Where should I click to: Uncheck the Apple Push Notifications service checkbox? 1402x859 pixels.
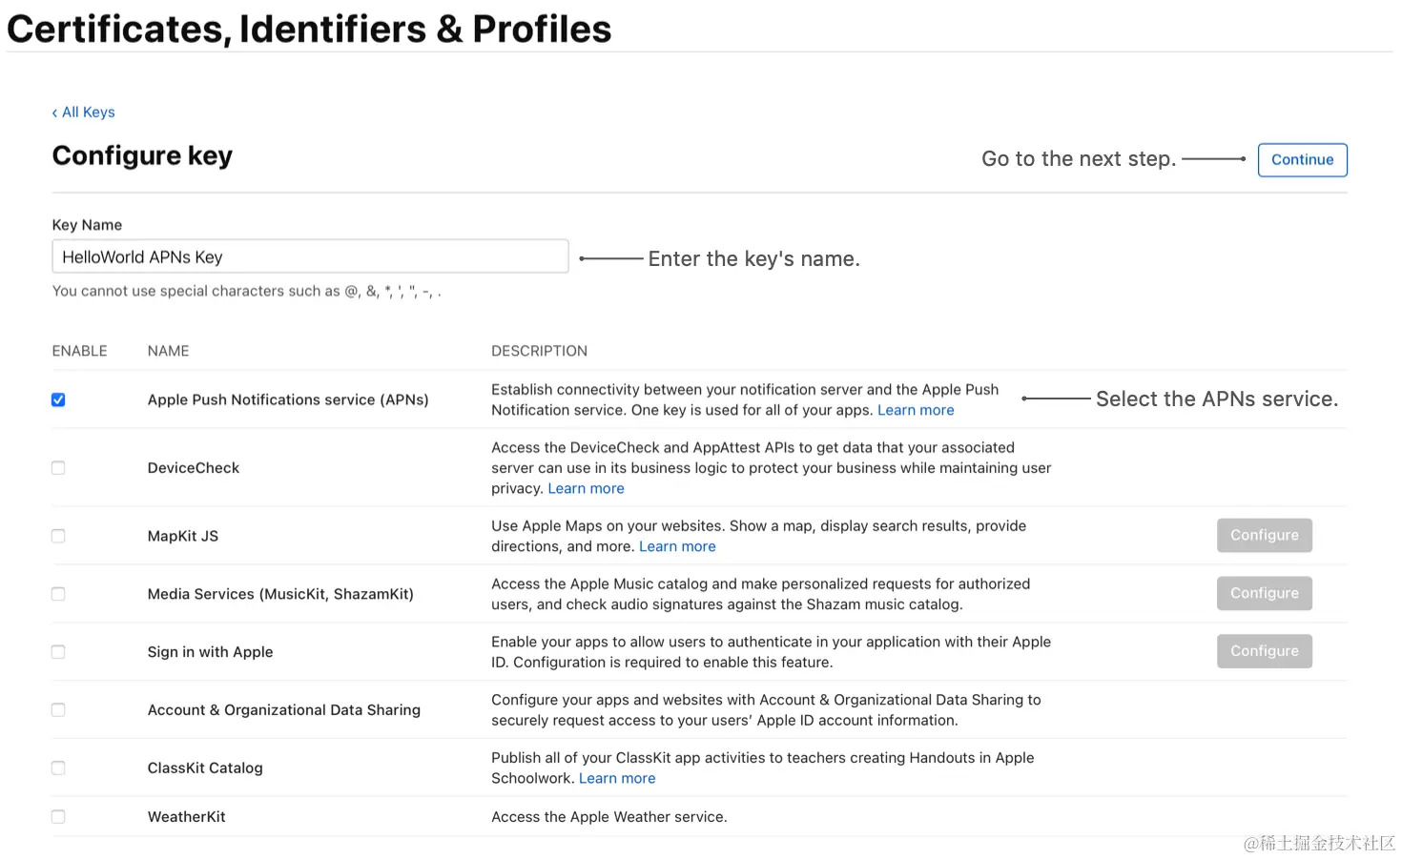[x=58, y=399]
